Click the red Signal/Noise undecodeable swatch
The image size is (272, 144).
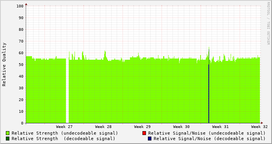click(144, 133)
